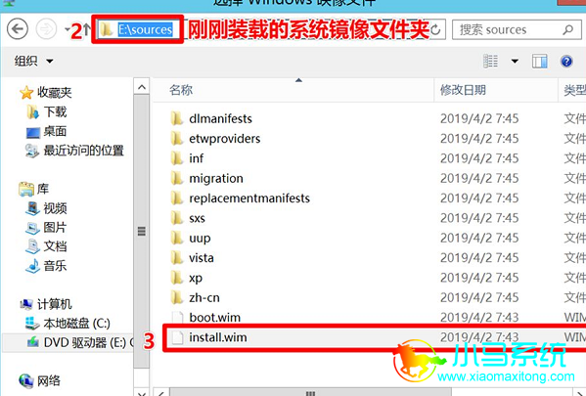Open the 组织 menu

tap(33, 61)
